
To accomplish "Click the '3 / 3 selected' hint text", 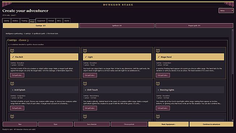I will pos(26,44).
